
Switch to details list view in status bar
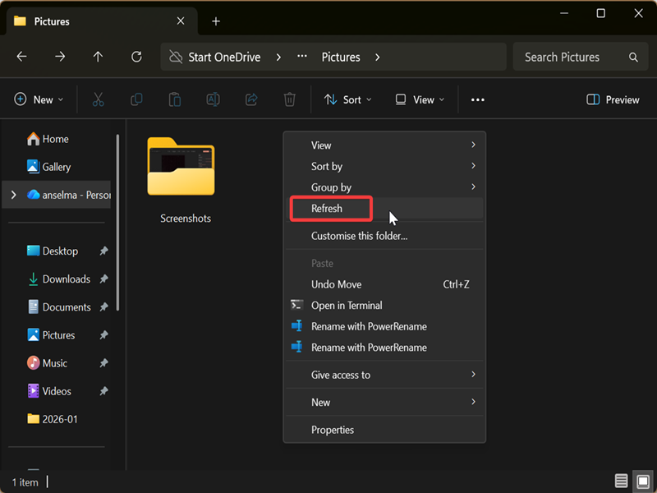click(621, 481)
